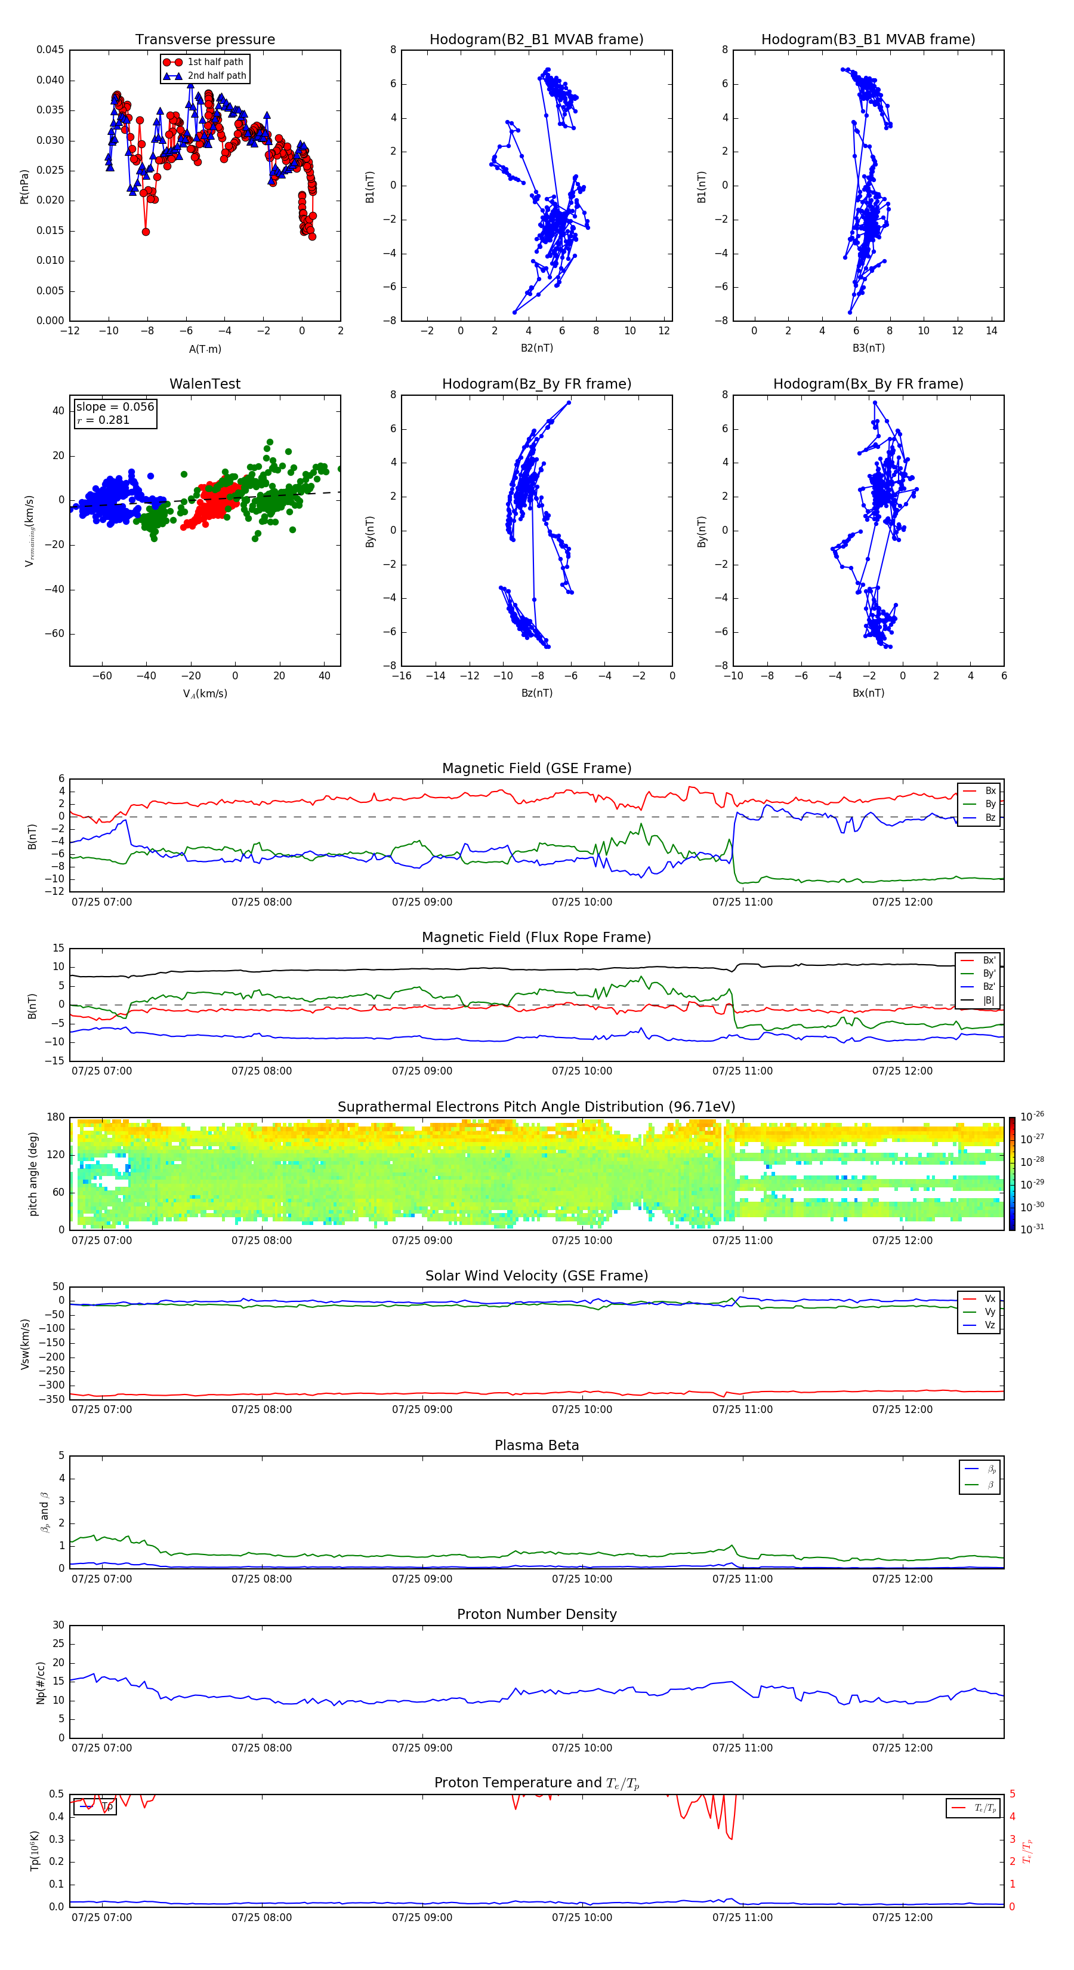
Task: Select By legend entry in GSE magnetic field plot
Action: coord(979,805)
